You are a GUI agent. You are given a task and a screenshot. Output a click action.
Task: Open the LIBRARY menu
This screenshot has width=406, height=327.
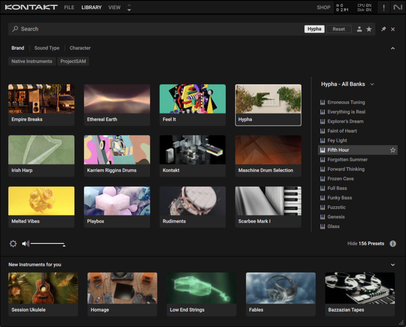coord(91,7)
